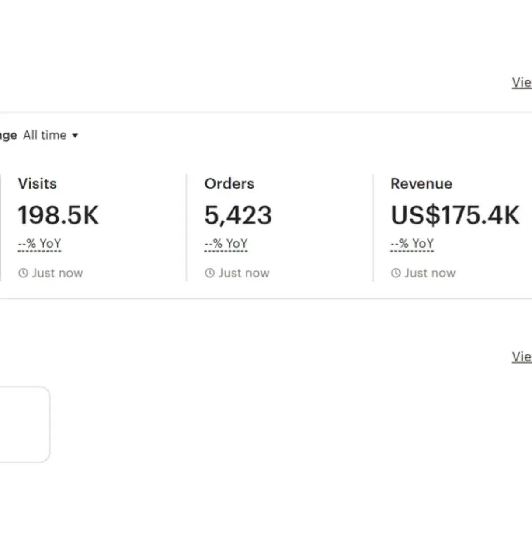Viewport: 532px width, 533px height.
Task: Click the --% YoY link under Visits
Action: pos(39,244)
